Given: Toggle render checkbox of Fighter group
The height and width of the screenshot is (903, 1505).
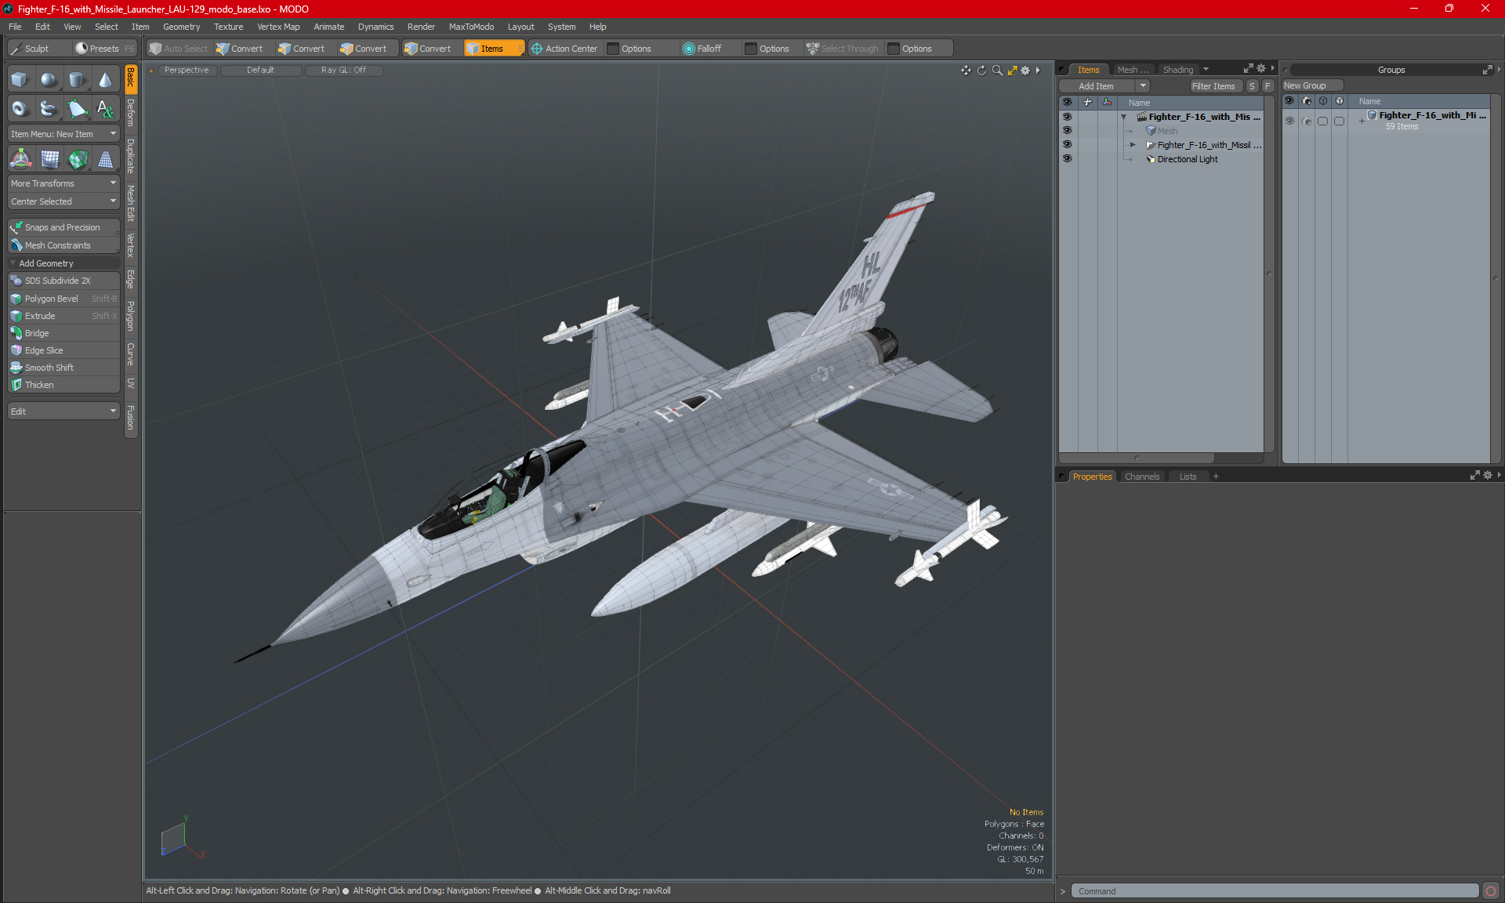Looking at the screenshot, I should (x=1306, y=121).
